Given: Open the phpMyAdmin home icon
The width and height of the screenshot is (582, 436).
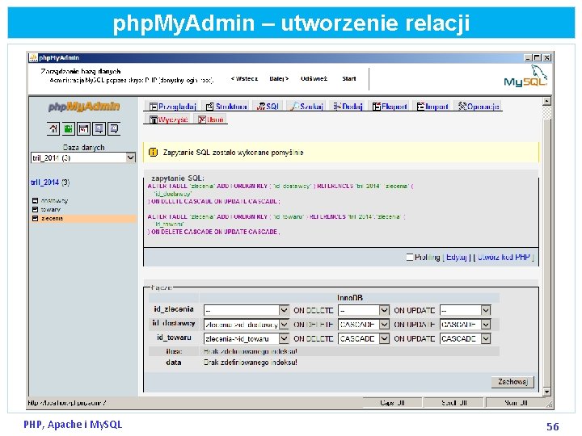Looking at the screenshot, I should pyautogui.click(x=53, y=128).
